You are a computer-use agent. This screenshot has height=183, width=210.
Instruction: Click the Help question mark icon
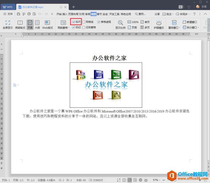click(x=194, y=14)
